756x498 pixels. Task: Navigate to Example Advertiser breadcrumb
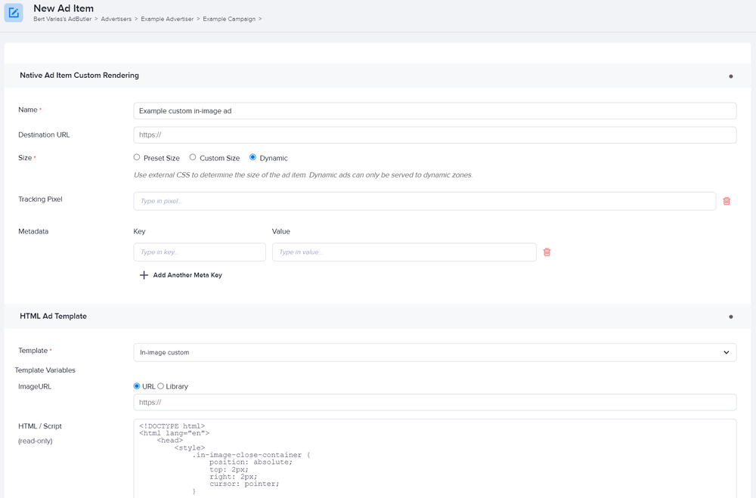(167, 19)
